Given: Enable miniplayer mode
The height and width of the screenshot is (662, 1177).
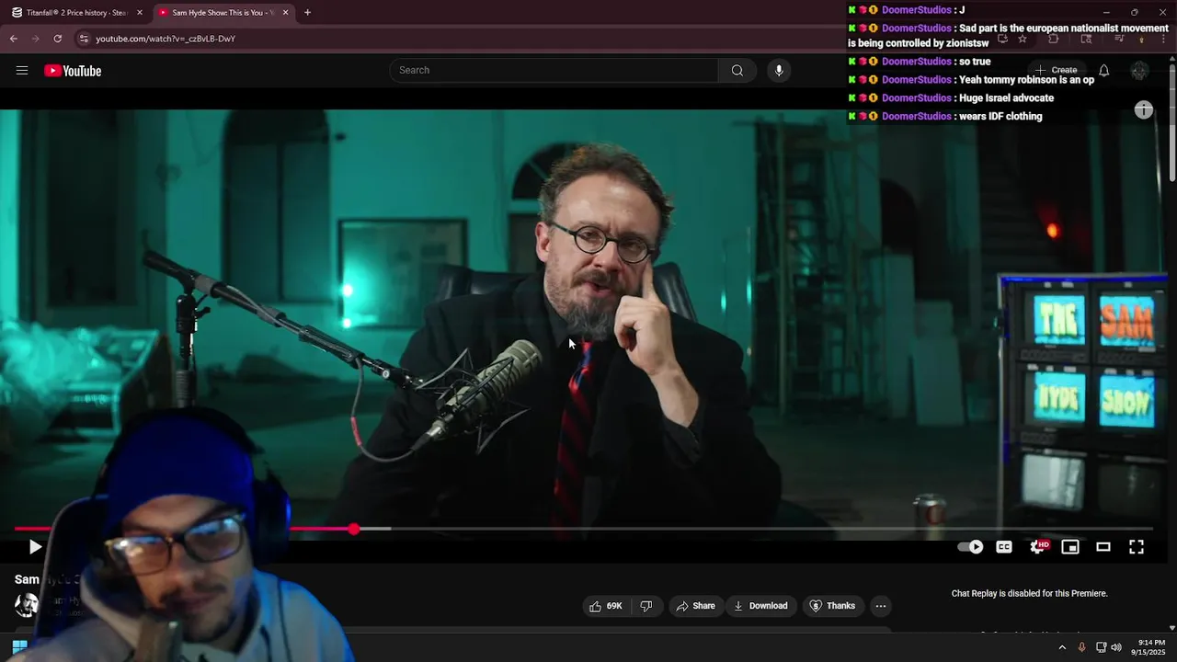Looking at the screenshot, I should pos(1070,547).
